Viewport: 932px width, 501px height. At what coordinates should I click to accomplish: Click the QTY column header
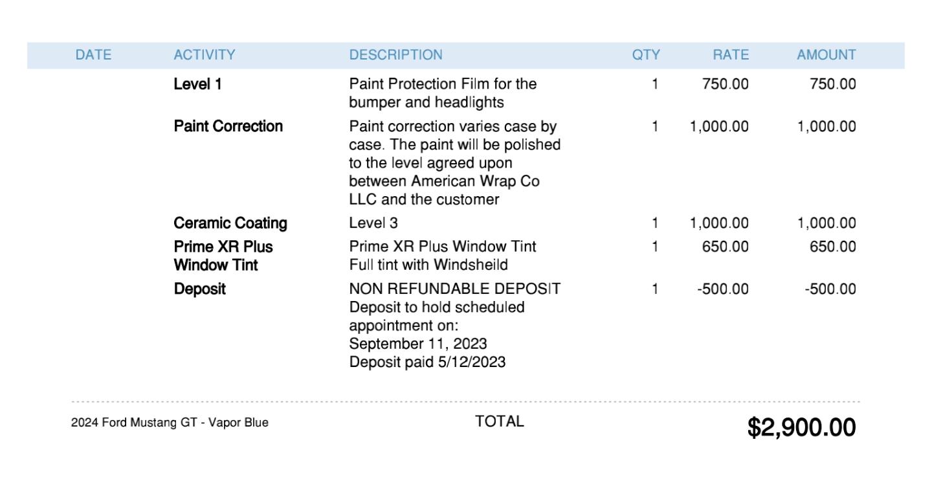pyautogui.click(x=646, y=55)
